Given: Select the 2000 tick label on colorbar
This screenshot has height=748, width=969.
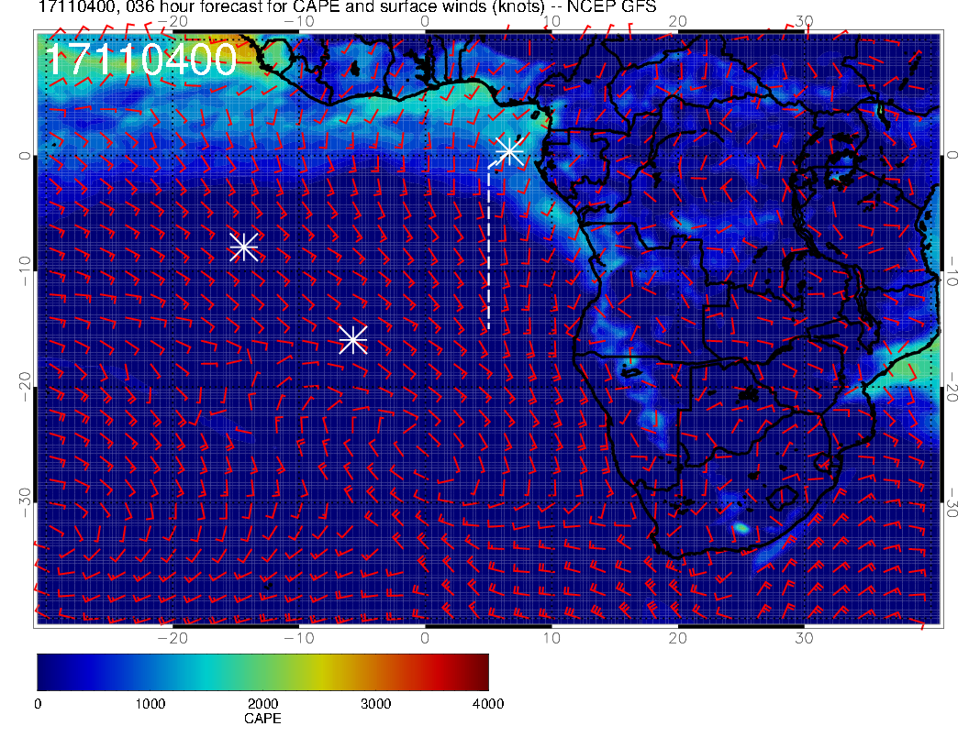Looking at the screenshot, I should click(x=262, y=704).
